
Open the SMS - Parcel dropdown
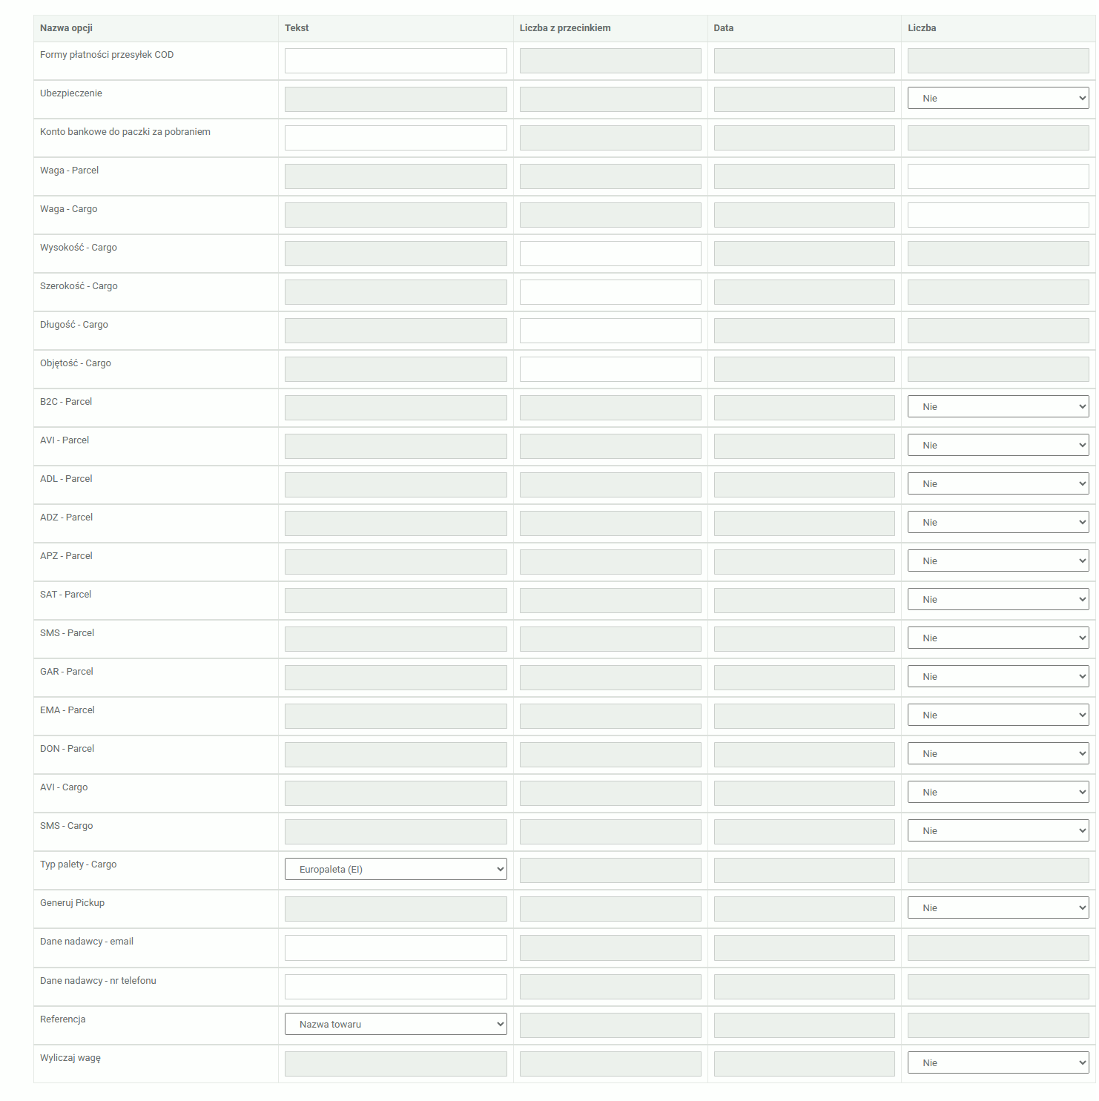click(x=997, y=638)
